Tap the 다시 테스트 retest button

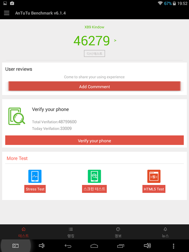pyautogui.click(x=94, y=54)
